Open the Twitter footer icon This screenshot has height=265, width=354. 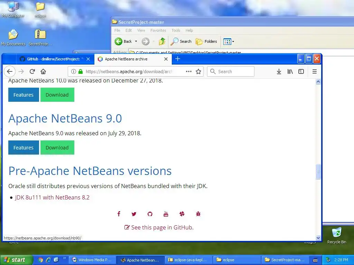coord(134,214)
